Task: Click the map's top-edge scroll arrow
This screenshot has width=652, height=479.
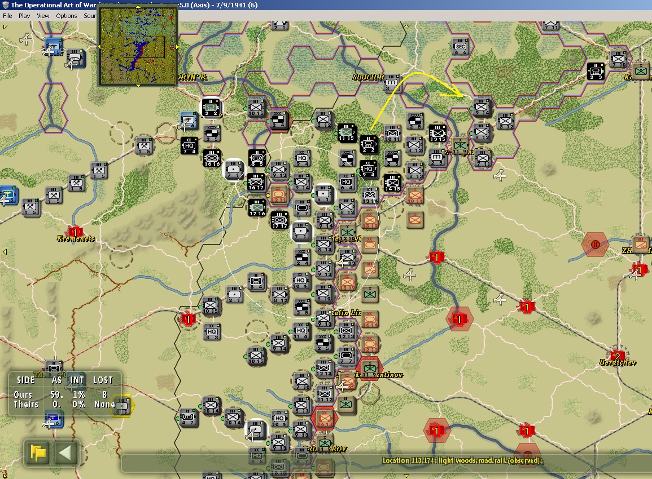Action: click(406, 26)
